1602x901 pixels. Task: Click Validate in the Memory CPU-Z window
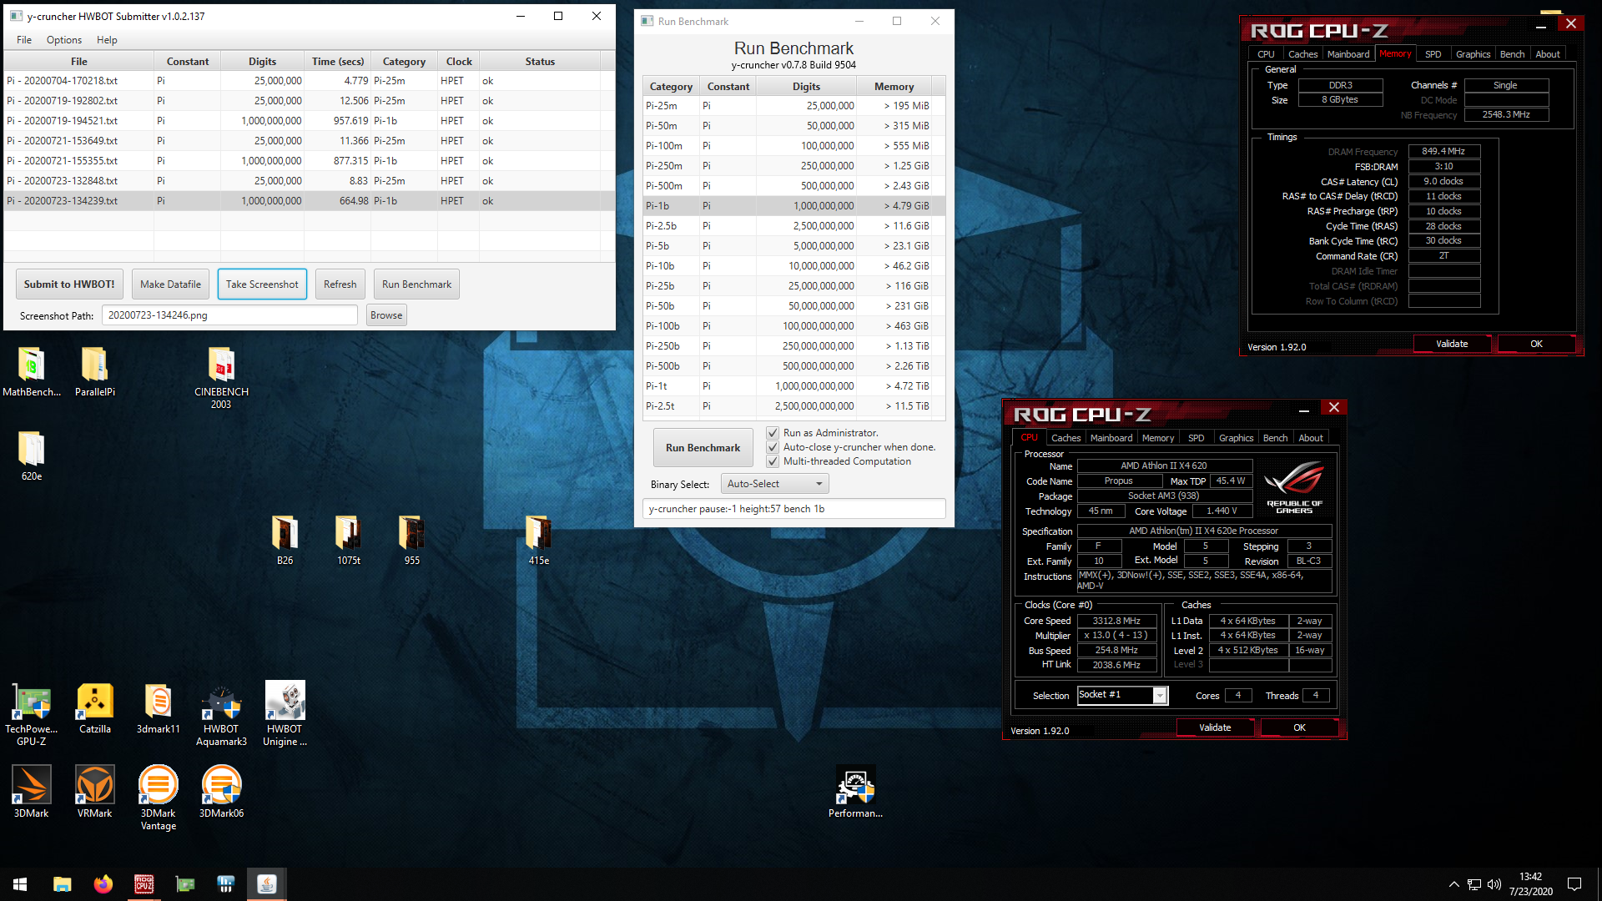pos(1452,344)
